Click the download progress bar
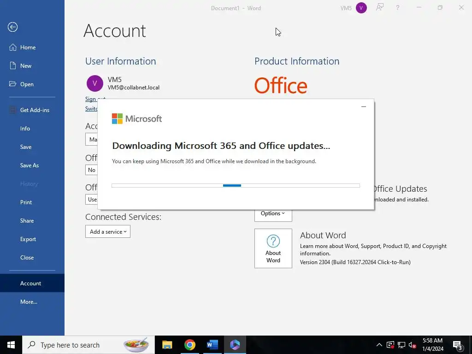This screenshot has width=472, height=354. (236, 185)
